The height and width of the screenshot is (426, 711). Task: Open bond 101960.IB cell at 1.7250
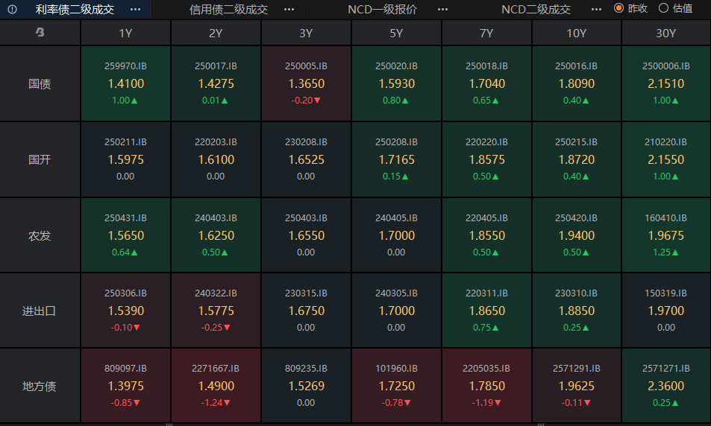(x=396, y=387)
